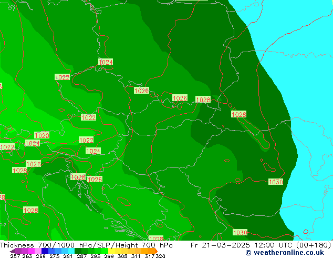This screenshot has height=258, width=333.
Task: Click the 317 legend value
Action: point(150,256)
